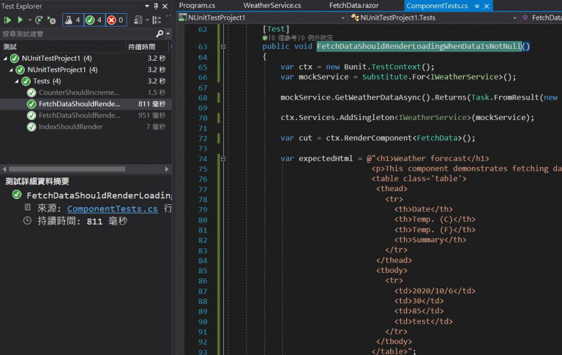This screenshot has width=562, height=355.
Task: Click the Repeat Last Run icon
Action: point(39,20)
